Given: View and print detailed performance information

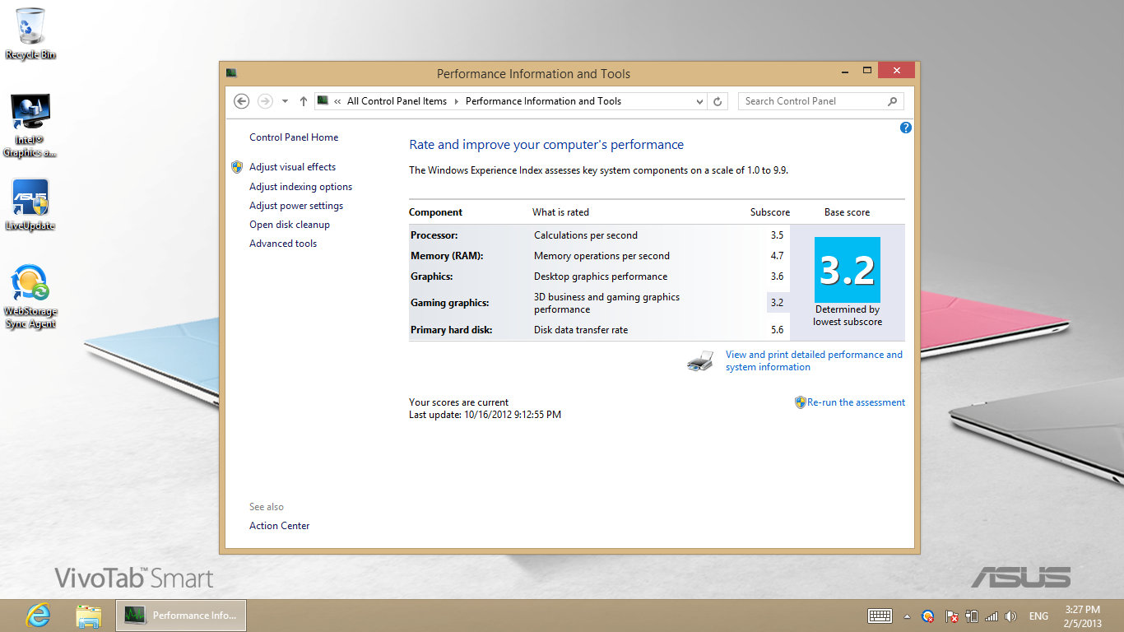Looking at the screenshot, I should (x=814, y=361).
